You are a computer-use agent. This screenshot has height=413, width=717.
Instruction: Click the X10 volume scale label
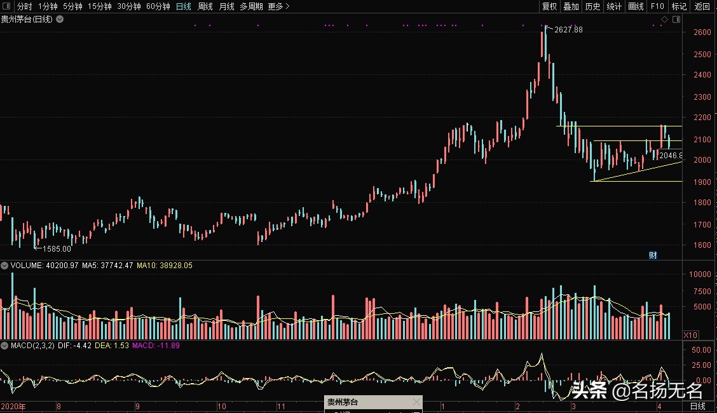coord(690,335)
